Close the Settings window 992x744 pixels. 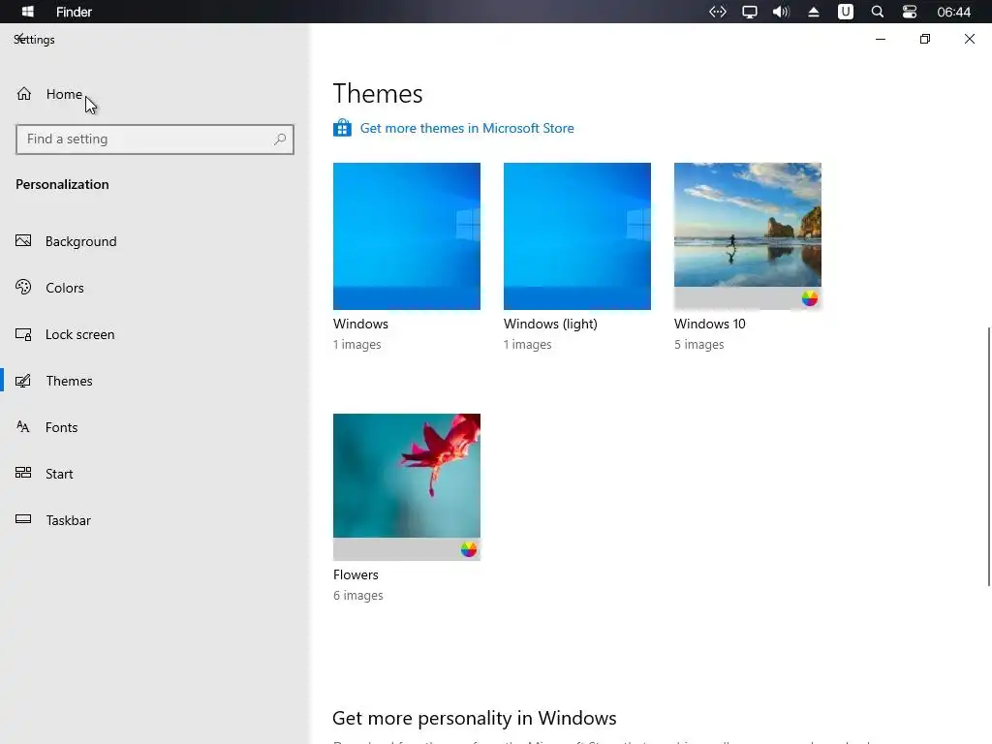coord(969,39)
